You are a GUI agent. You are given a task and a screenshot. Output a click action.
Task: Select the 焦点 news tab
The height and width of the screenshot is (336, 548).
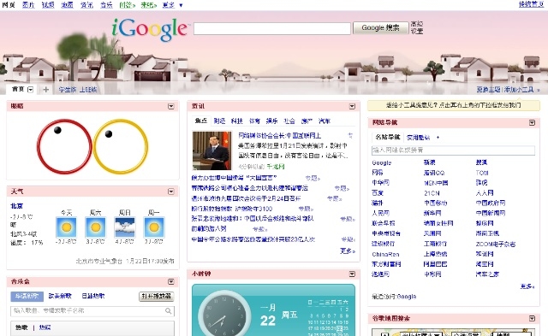pyautogui.click(x=201, y=121)
